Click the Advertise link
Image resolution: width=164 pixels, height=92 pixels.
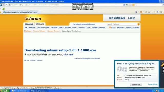120,27
